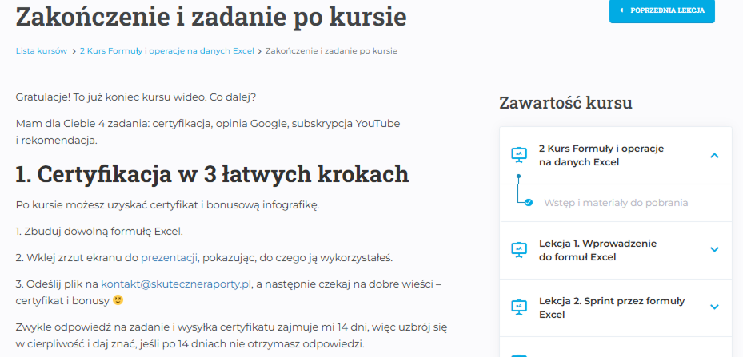This screenshot has height=357, width=743.
Task: Click the kontakt@skuteczneraporty.pl email link
Action: tap(176, 284)
